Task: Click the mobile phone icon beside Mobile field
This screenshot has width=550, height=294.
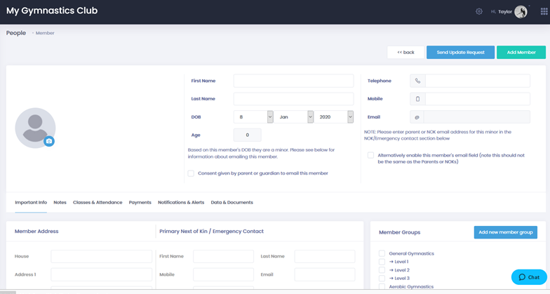Action: pyautogui.click(x=417, y=99)
